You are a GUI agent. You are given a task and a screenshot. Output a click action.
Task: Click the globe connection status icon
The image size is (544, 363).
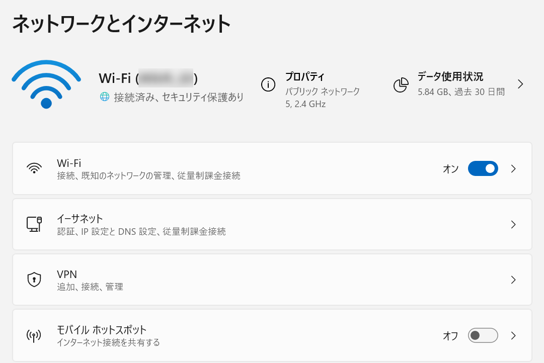[x=105, y=97]
